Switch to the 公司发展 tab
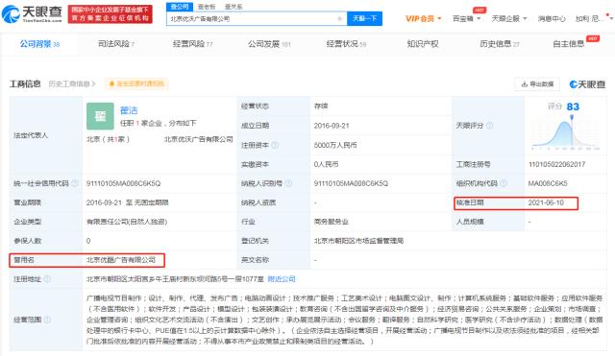The width and height of the screenshot is (615, 356). (x=269, y=44)
